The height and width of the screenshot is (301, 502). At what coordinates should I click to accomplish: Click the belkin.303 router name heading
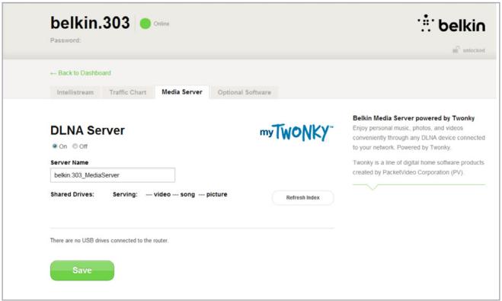[90, 23]
